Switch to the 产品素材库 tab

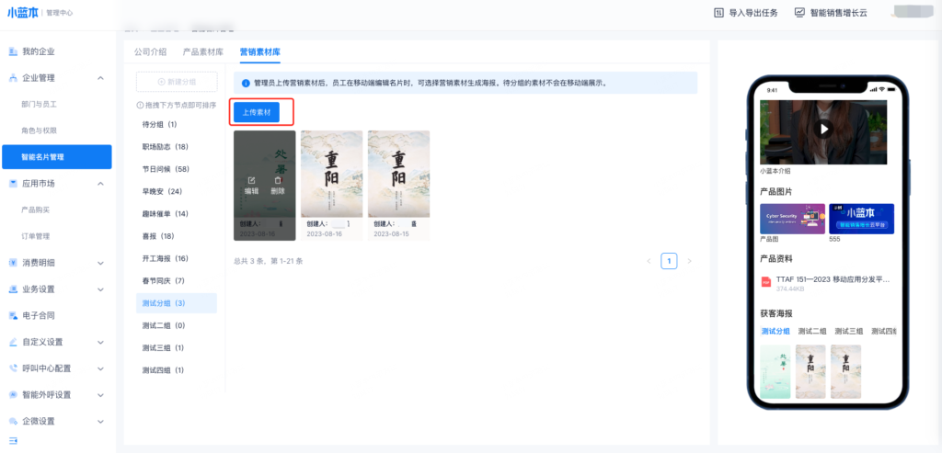(x=203, y=52)
